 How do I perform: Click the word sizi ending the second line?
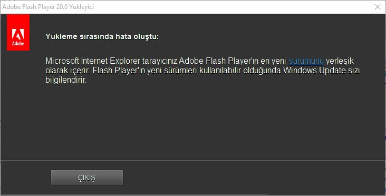(x=354, y=71)
